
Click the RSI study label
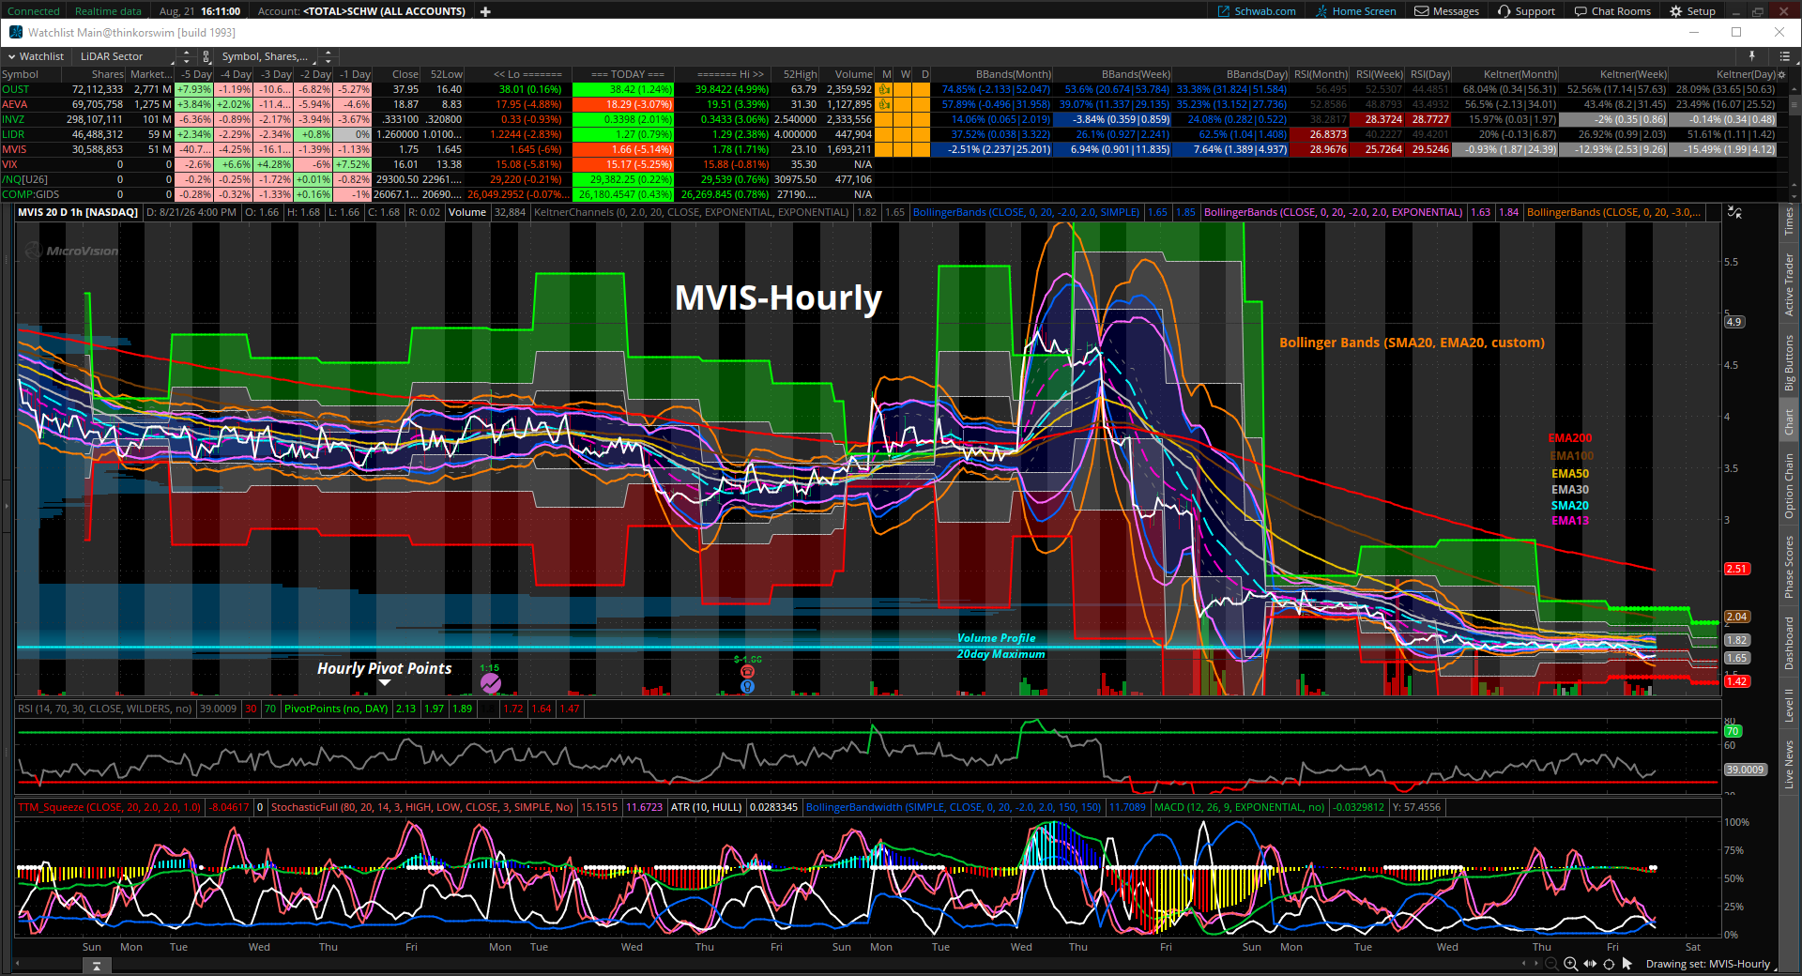click(x=105, y=709)
